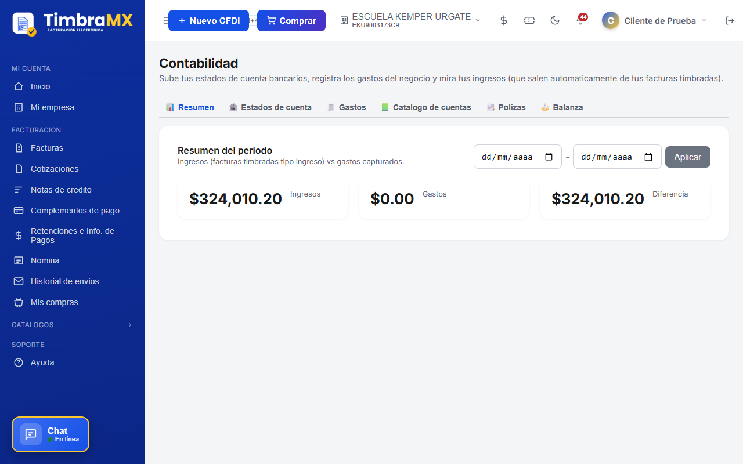
Task: Open notifications bell with 44 badge
Action: tap(580, 20)
